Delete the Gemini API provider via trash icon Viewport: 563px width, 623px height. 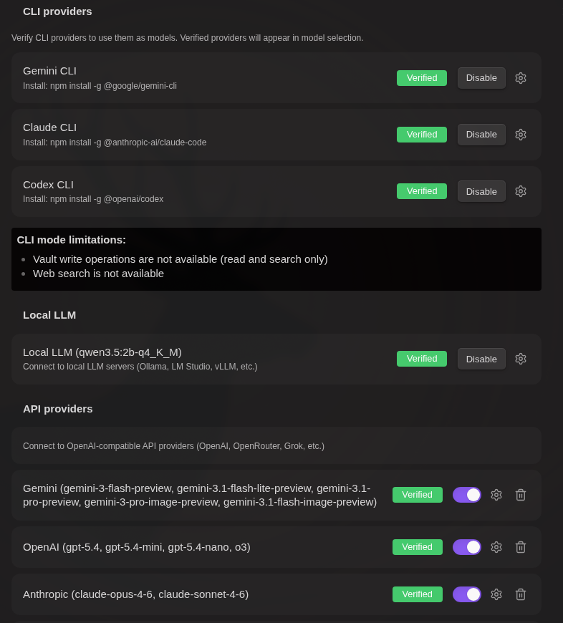(521, 495)
